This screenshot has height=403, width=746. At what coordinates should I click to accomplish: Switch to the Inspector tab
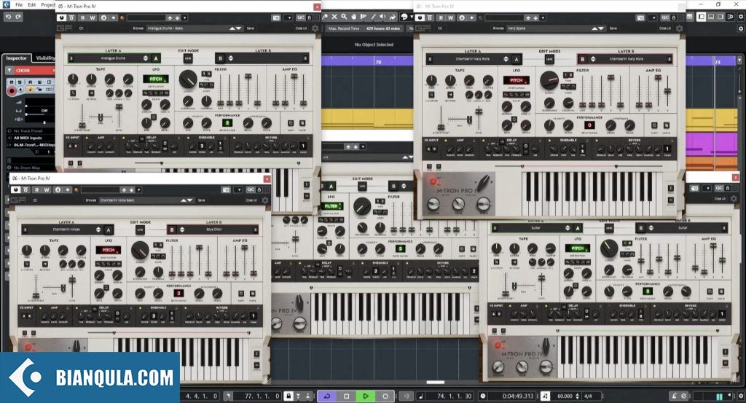(17, 58)
